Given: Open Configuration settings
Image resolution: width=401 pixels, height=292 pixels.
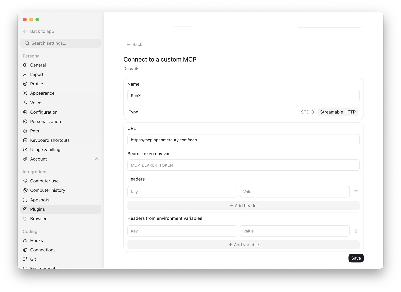Looking at the screenshot, I should tap(61, 112).
